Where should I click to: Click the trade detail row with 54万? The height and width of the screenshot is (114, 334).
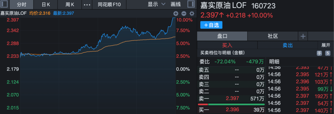click(300, 103)
